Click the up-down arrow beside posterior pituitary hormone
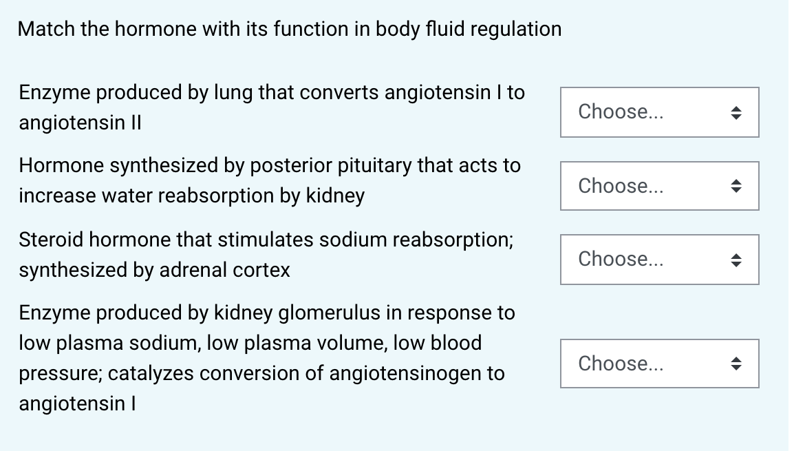This screenshot has height=451, width=794. (736, 186)
